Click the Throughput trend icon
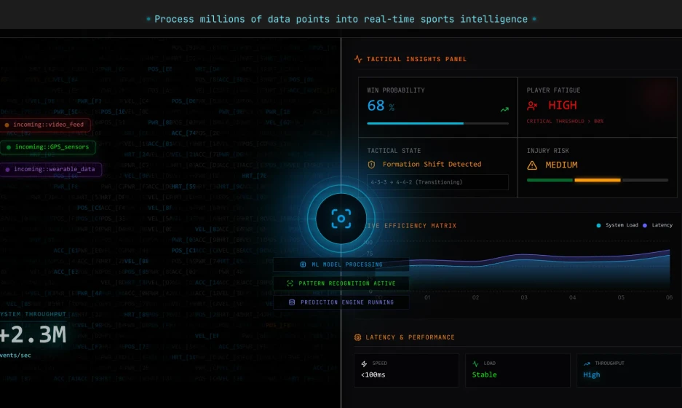The image size is (682, 408). pos(587,364)
